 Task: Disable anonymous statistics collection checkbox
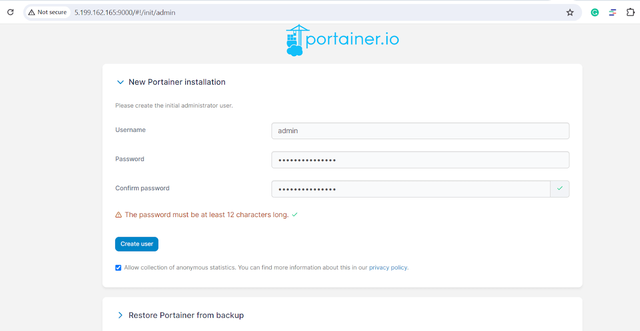[118, 268]
